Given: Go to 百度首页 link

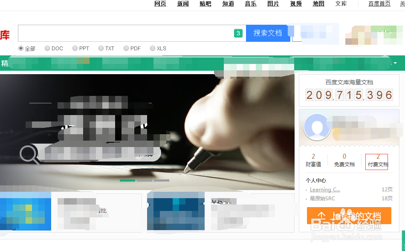Looking at the screenshot, I should pos(379,3).
